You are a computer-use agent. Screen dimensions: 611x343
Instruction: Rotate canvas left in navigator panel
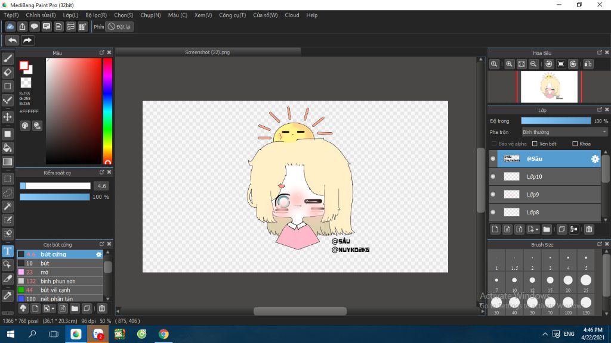pyautogui.click(x=549, y=64)
